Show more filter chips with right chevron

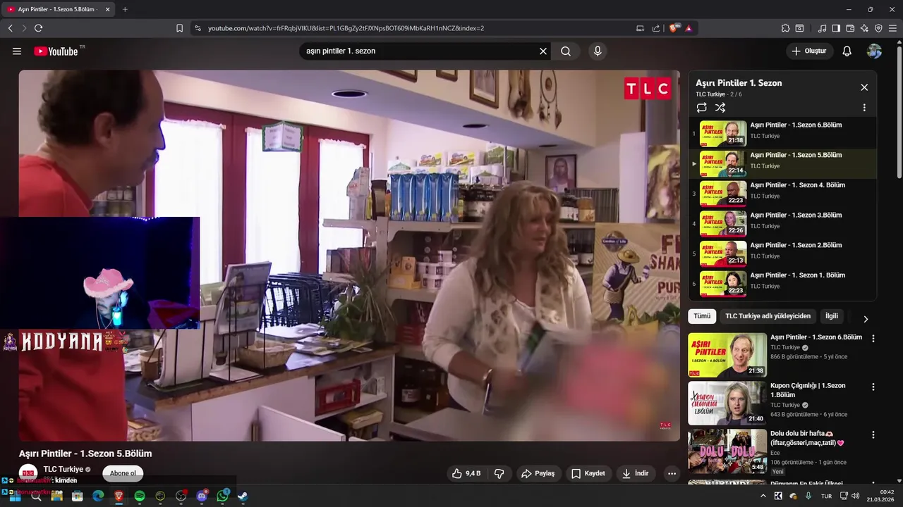[x=866, y=319]
